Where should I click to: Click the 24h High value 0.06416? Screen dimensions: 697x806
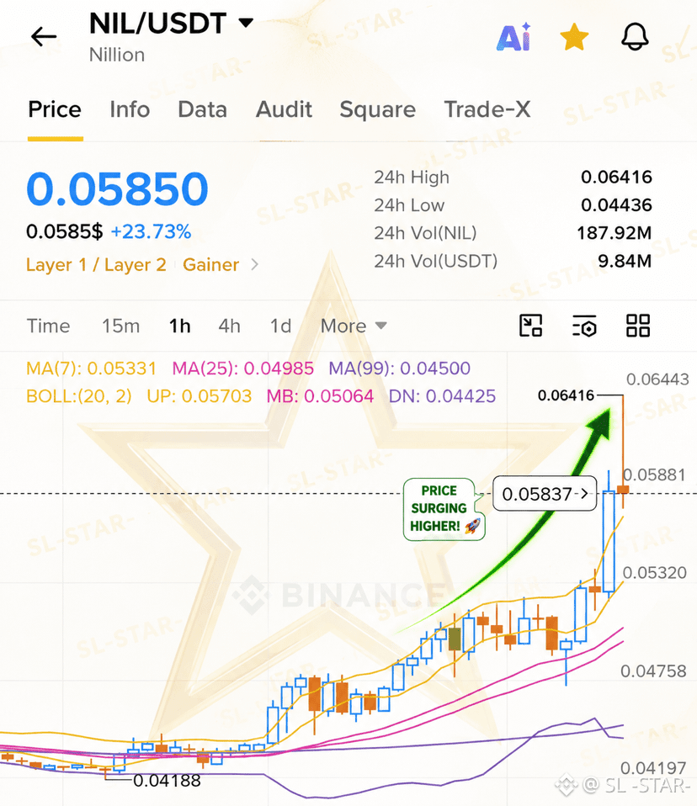(x=616, y=178)
